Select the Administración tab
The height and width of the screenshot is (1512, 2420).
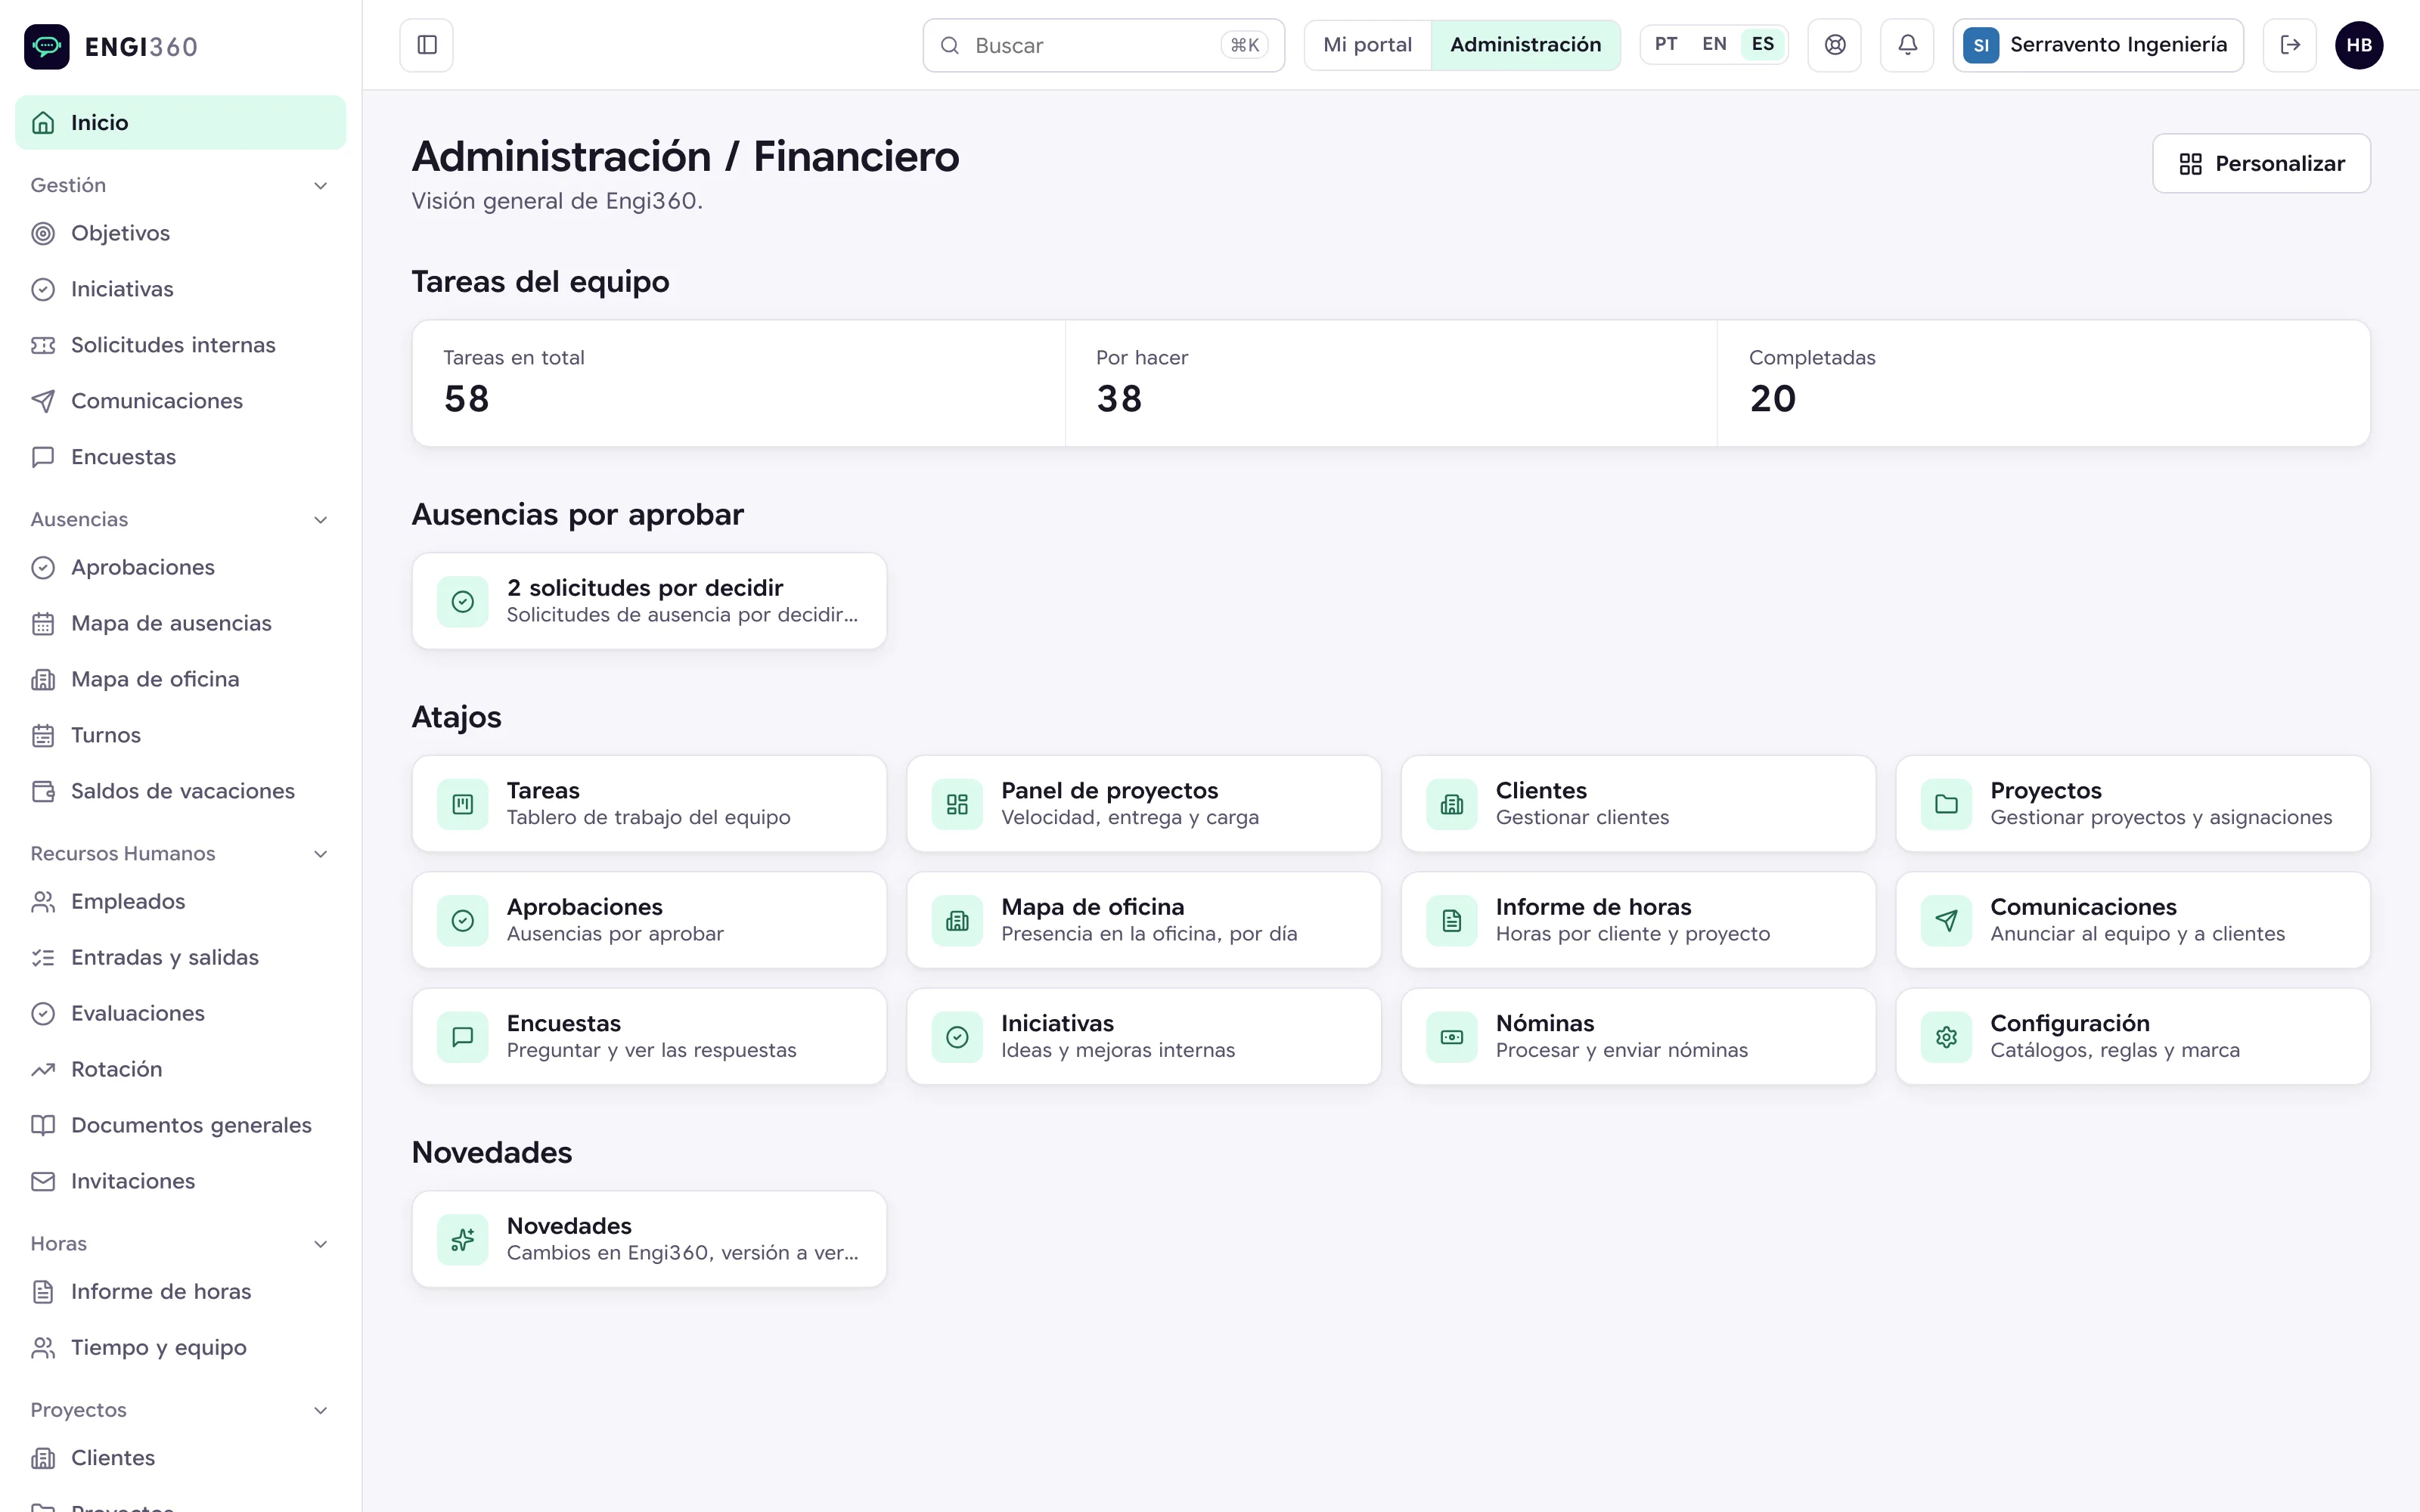(1525, 45)
